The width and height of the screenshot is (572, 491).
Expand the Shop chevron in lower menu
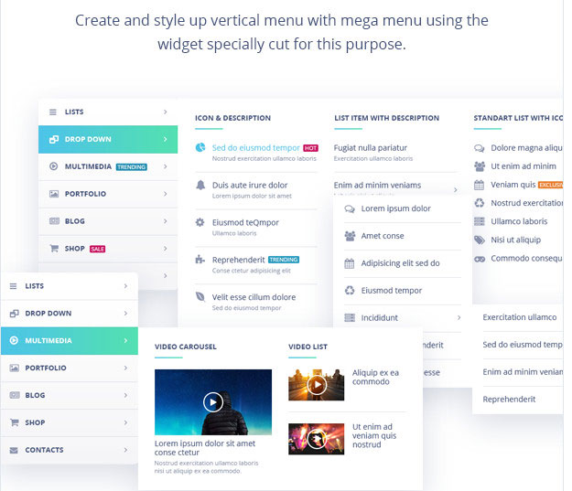125,422
